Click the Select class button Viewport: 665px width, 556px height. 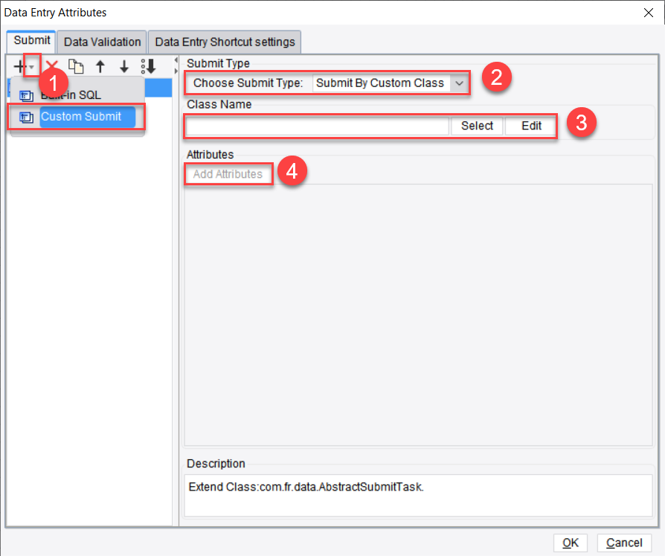pyautogui.click(x=477, y=126)
